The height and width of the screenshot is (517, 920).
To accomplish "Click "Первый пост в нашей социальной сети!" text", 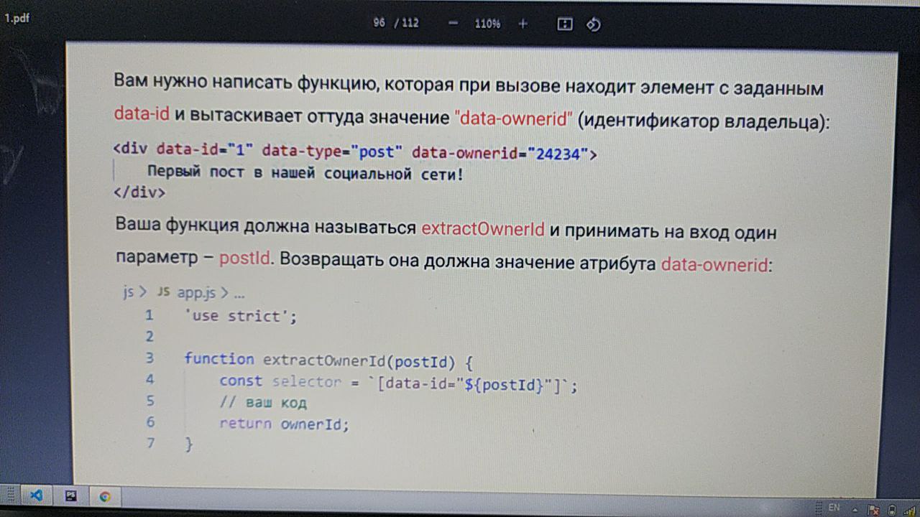I will tap(305, 173).
